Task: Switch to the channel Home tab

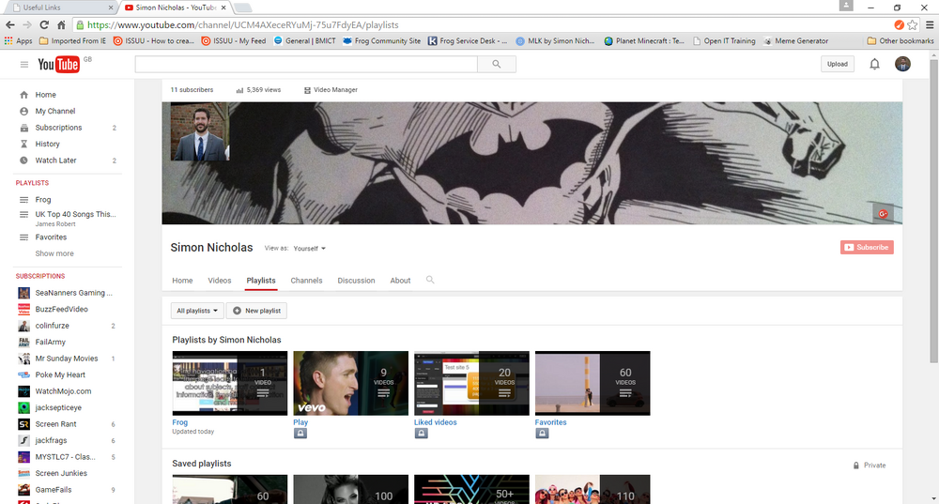Action: [183, 281]
